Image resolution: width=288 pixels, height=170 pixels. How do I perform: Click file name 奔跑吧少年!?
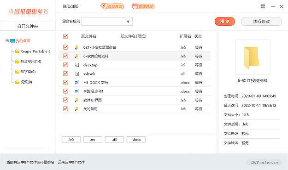pyautogui.click(x=93, y=91)
